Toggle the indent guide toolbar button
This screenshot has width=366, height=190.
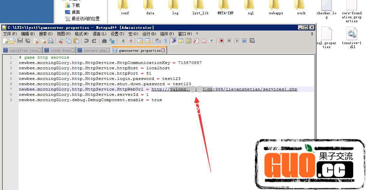pyautogui.click(x=173, y=41)
